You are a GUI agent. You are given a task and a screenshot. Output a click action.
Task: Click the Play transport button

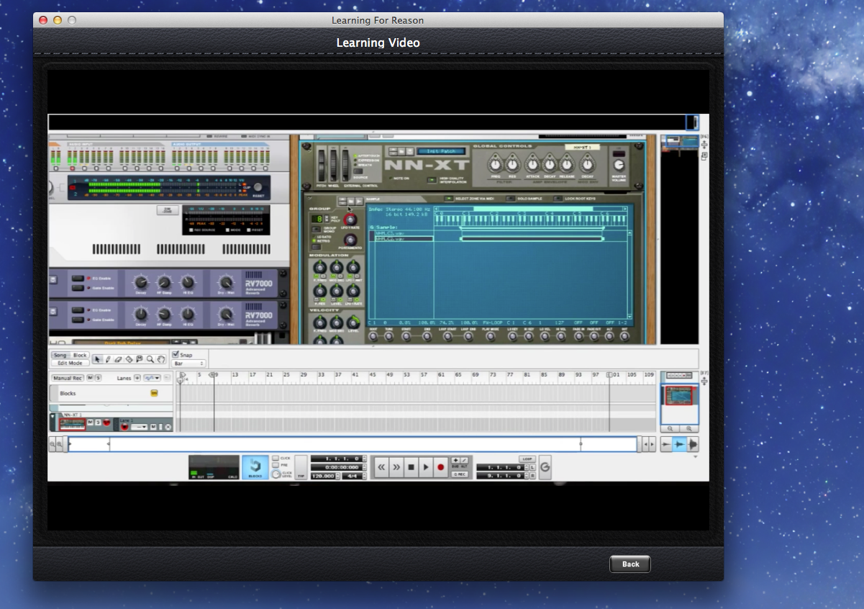pos(426,467)
